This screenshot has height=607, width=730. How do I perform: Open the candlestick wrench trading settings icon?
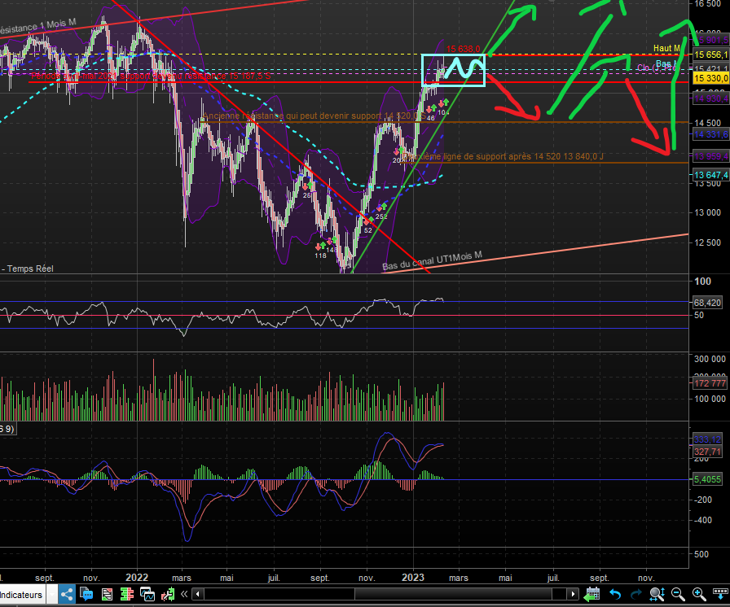(168, 595)
